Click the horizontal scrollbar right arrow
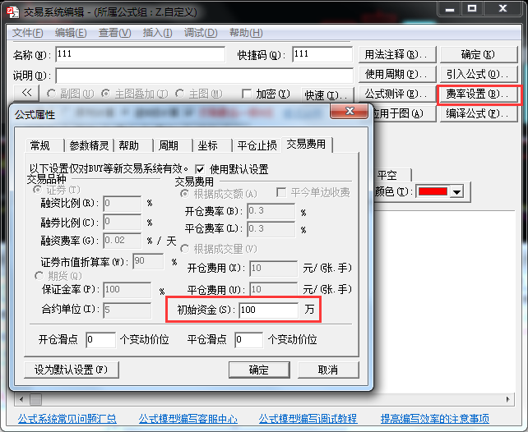Screen dimensions: 528x432 coord(507,399)
